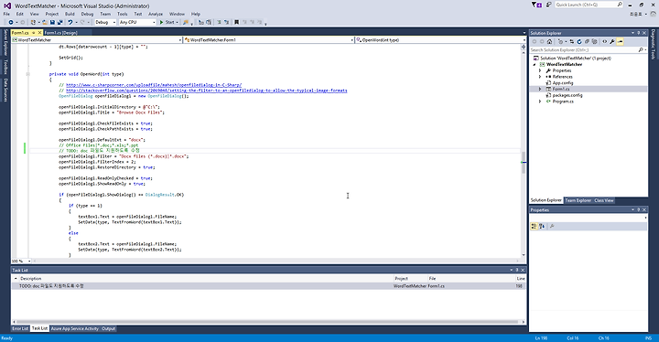The width and height of the screenshot is (659, 342).
Task: Open Properties wrench icon in Solution Explorer
Action: [x=612, y=41]
